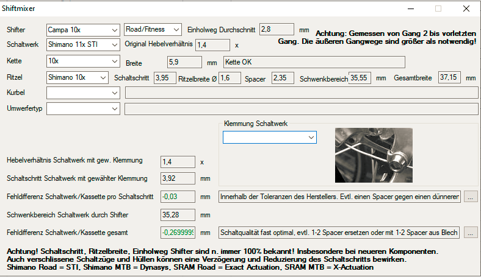
Task: Click the derailleur clamp photo thumbnail
Action: pos(374,150)
